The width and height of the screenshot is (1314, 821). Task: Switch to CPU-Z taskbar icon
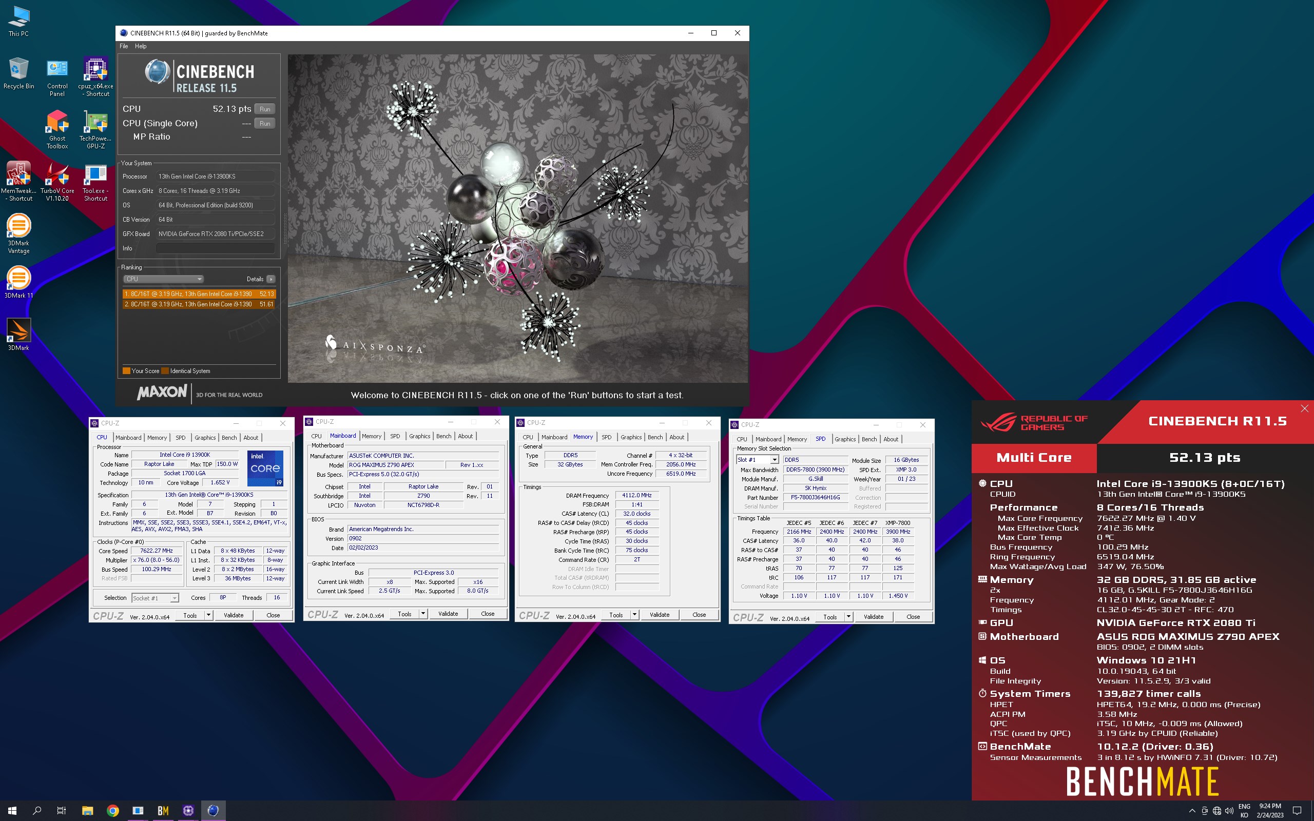tap(188, 810)
